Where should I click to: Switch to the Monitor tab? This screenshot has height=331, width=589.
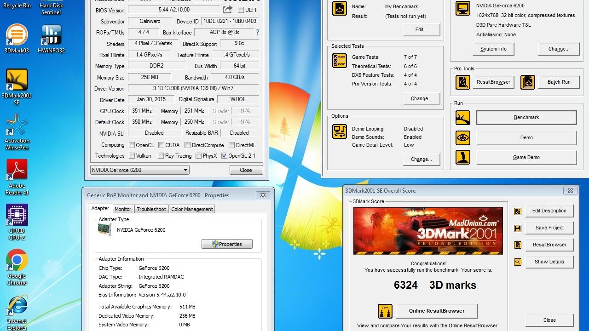[123, 209]
